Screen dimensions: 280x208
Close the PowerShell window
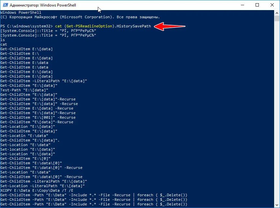(x=272, y=5)
